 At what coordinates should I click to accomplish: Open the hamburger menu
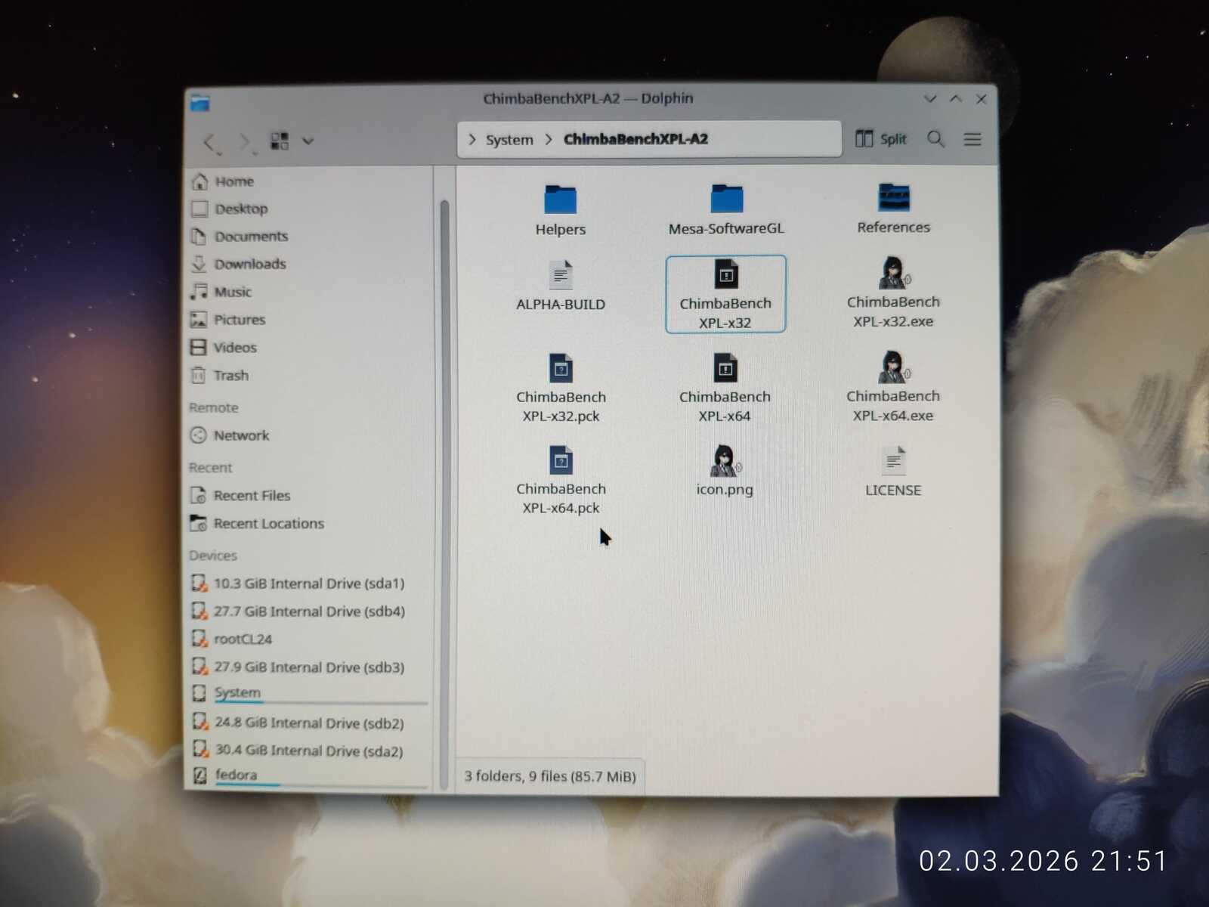972,139
